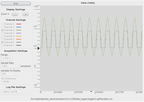Image resolution: width=144 pixels, height=102 pixels.
Task: Decrease Samples To Display with minus stepper
Action: [x=11, y=74]
